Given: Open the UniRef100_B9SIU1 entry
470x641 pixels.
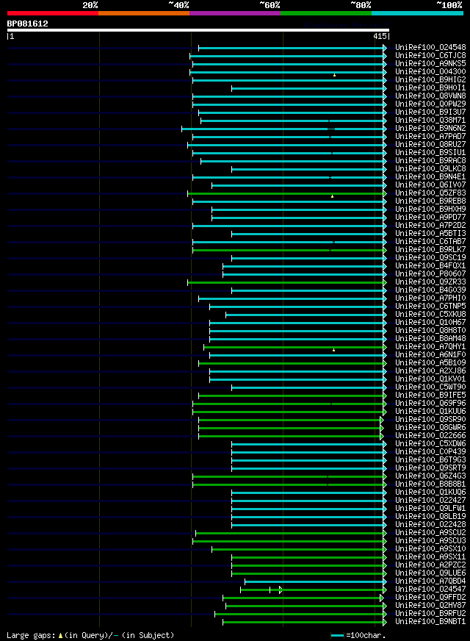Looking at the screenshot, I should (430, 152).
